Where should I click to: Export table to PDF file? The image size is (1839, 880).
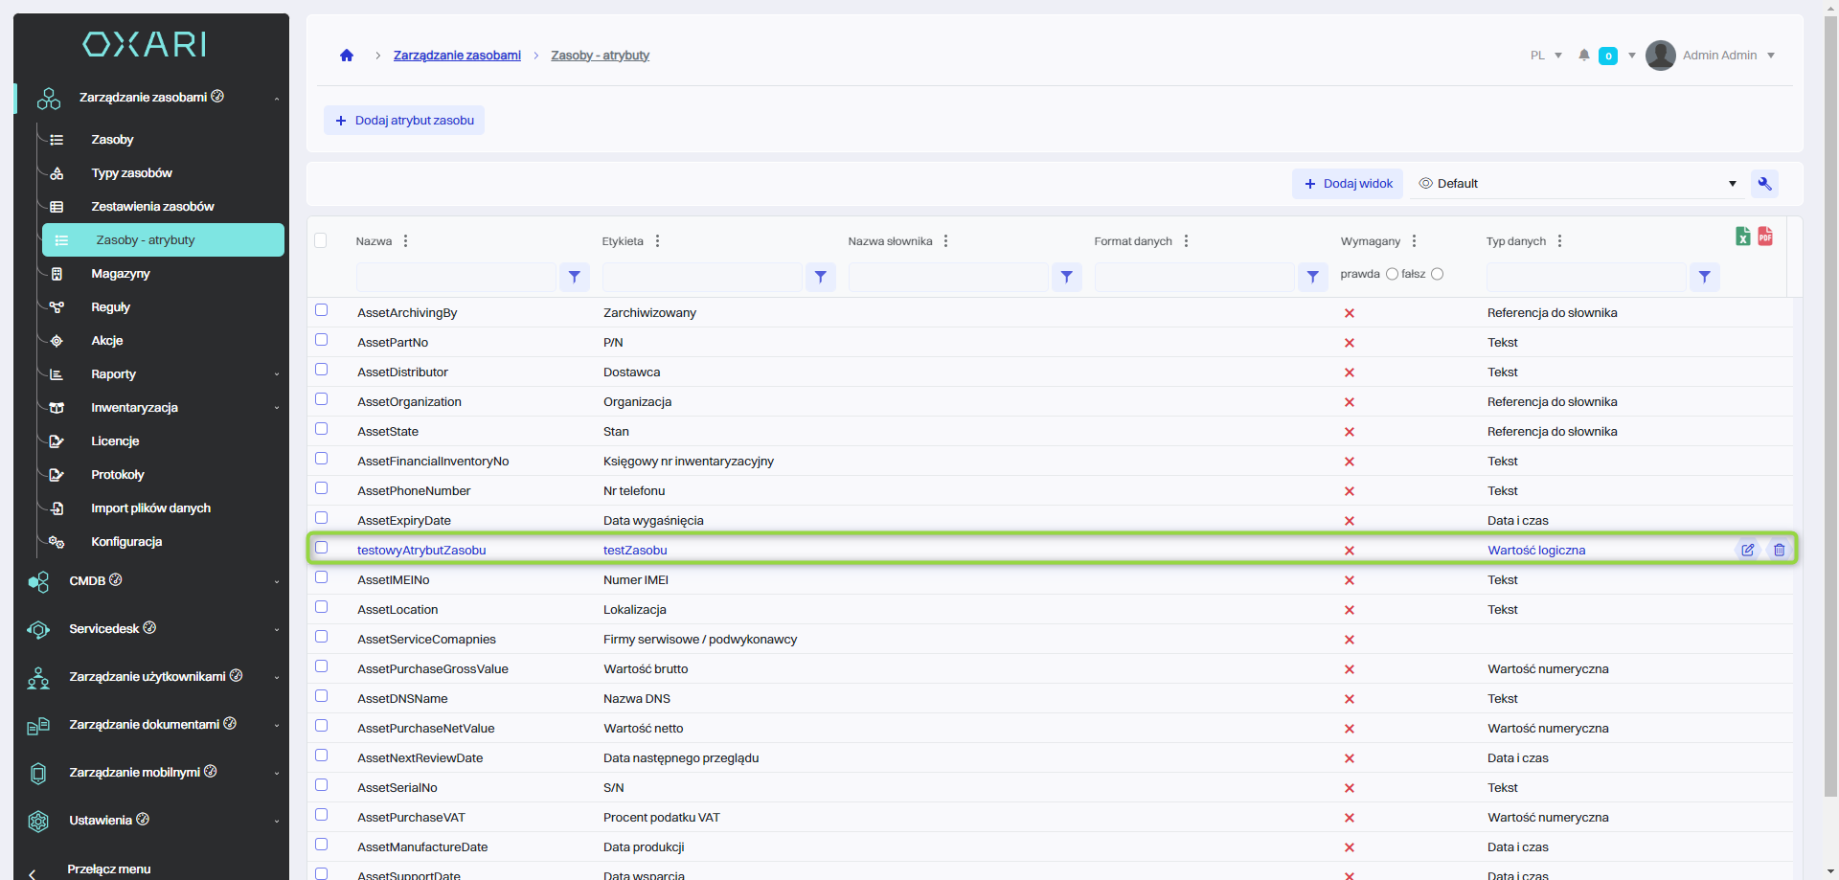[1765, 237]
